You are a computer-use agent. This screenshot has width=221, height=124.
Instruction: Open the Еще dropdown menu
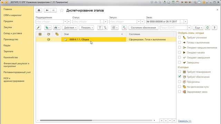198,28
